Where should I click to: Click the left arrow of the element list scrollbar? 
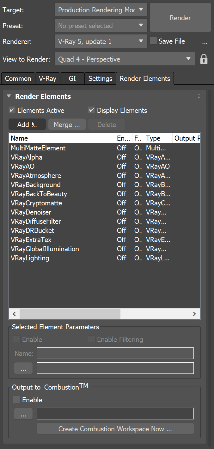[x=14, y=314]
